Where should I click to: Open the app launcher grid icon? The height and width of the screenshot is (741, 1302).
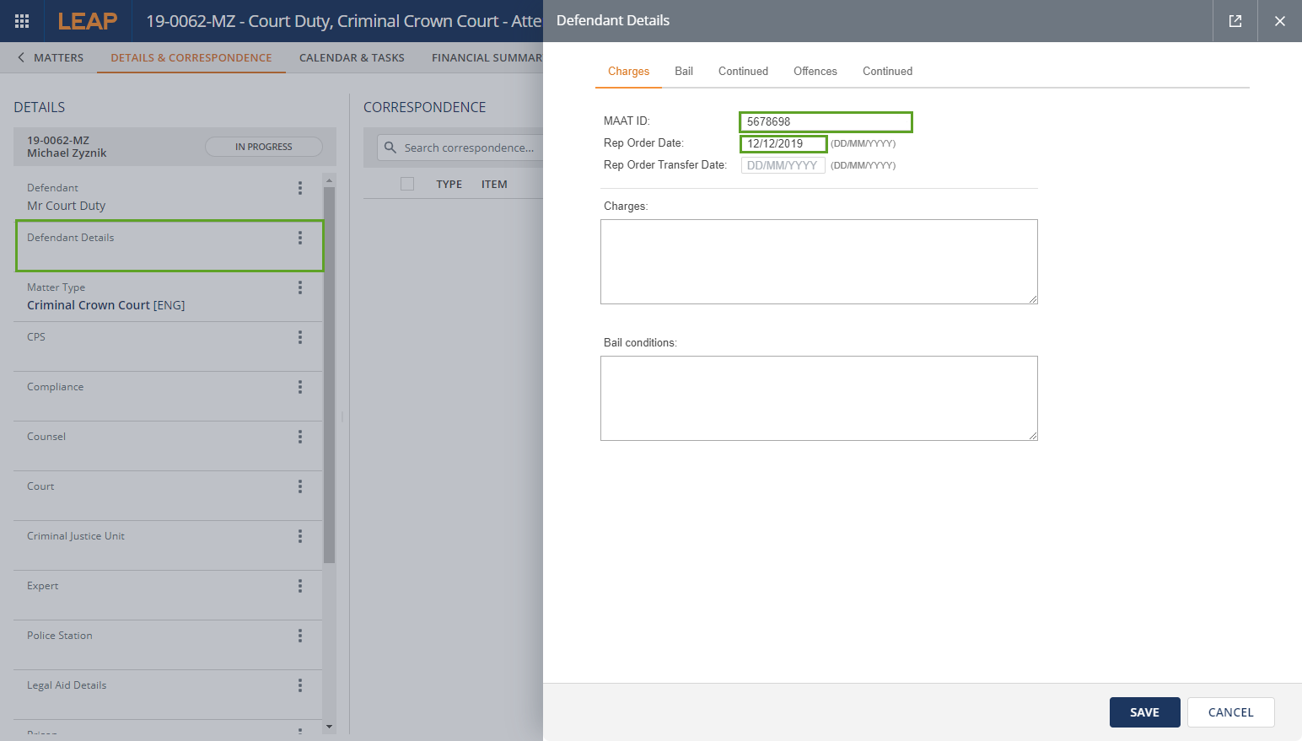(22, 21)
